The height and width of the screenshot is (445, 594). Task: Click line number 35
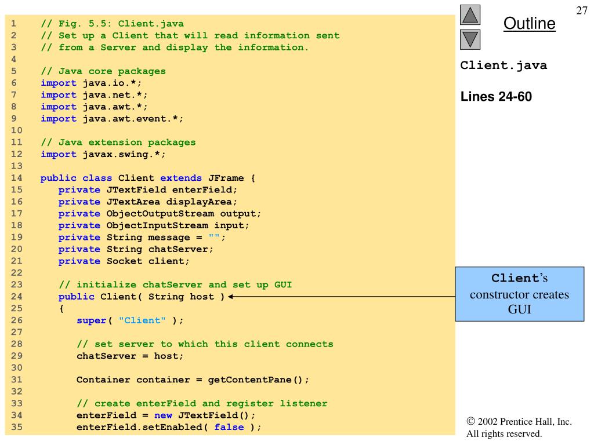[17, 427]
